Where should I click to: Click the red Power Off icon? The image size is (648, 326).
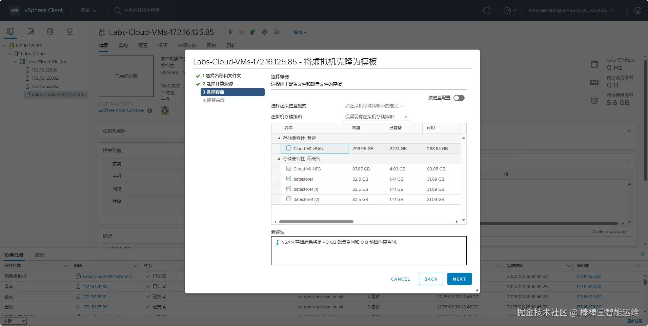[x=241, y=32]
